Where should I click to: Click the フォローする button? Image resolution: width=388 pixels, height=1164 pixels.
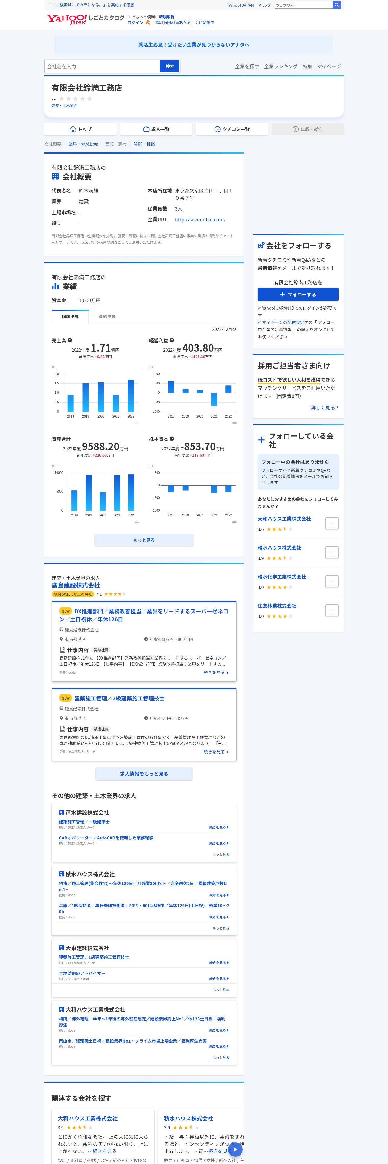(x=298, y=295)
